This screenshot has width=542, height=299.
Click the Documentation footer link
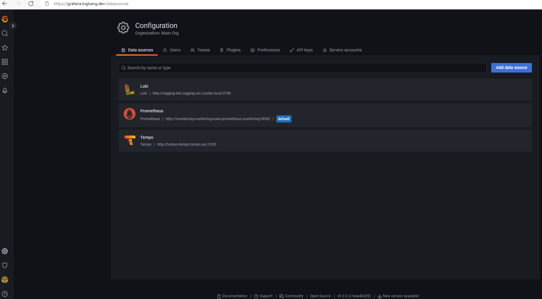[234, 296]
